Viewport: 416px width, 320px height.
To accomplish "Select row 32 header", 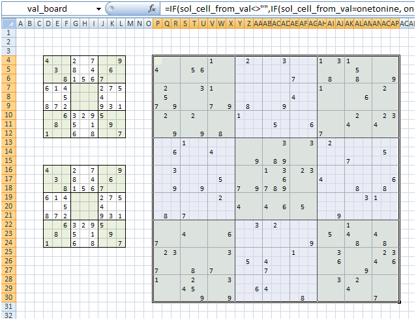I will [x=8, y=315].
